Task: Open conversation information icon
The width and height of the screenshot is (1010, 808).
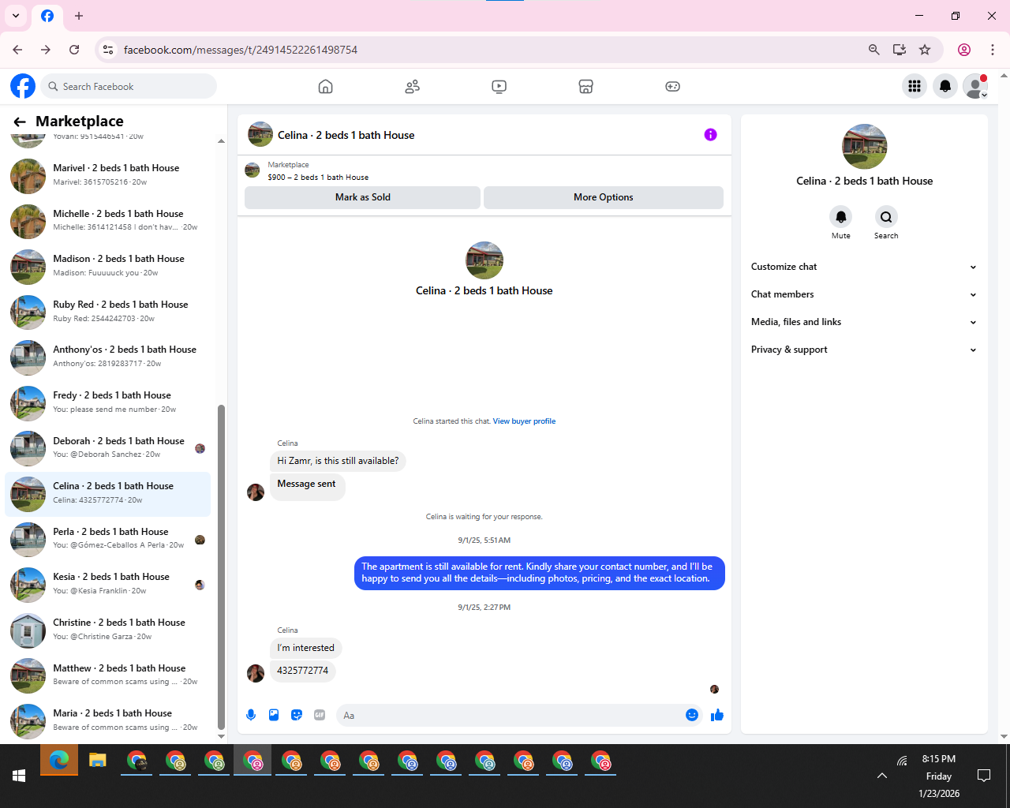Action: point(710,135)
